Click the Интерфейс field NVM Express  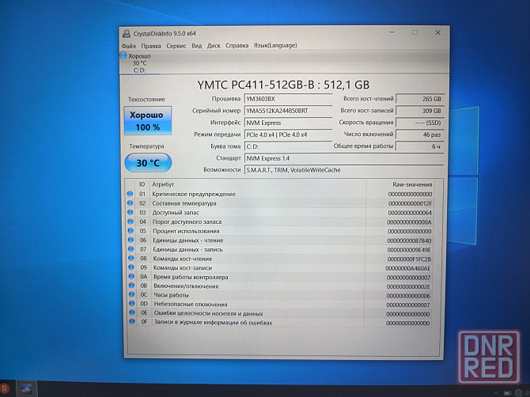[288, 123]
